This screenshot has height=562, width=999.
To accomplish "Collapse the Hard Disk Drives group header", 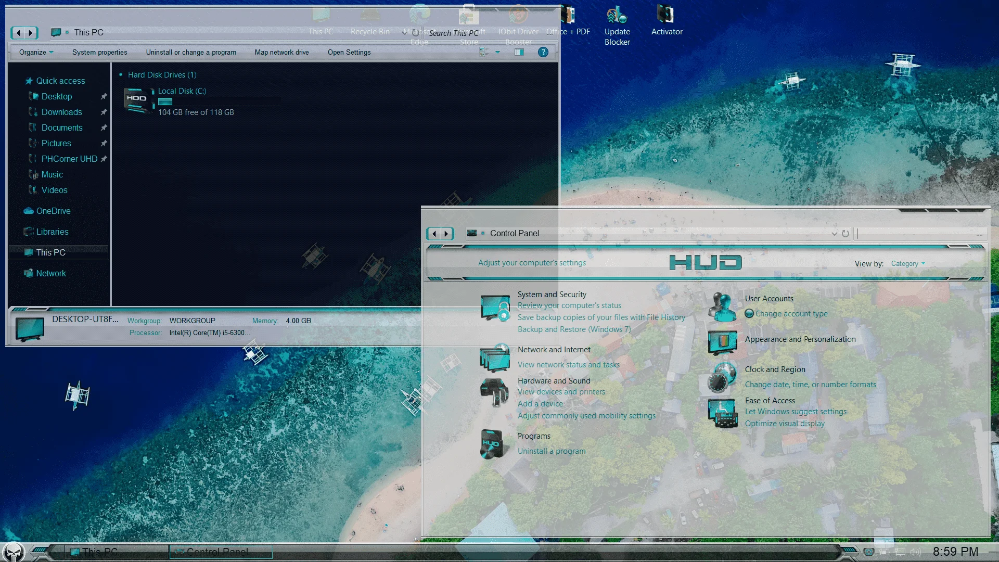I will (x=162, y=75).
